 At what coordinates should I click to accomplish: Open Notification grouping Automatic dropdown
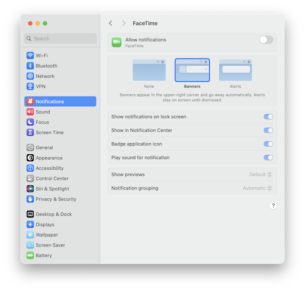(x=257, y=188)
